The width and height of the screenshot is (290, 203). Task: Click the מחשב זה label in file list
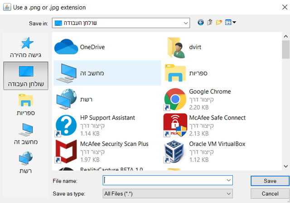92,73
